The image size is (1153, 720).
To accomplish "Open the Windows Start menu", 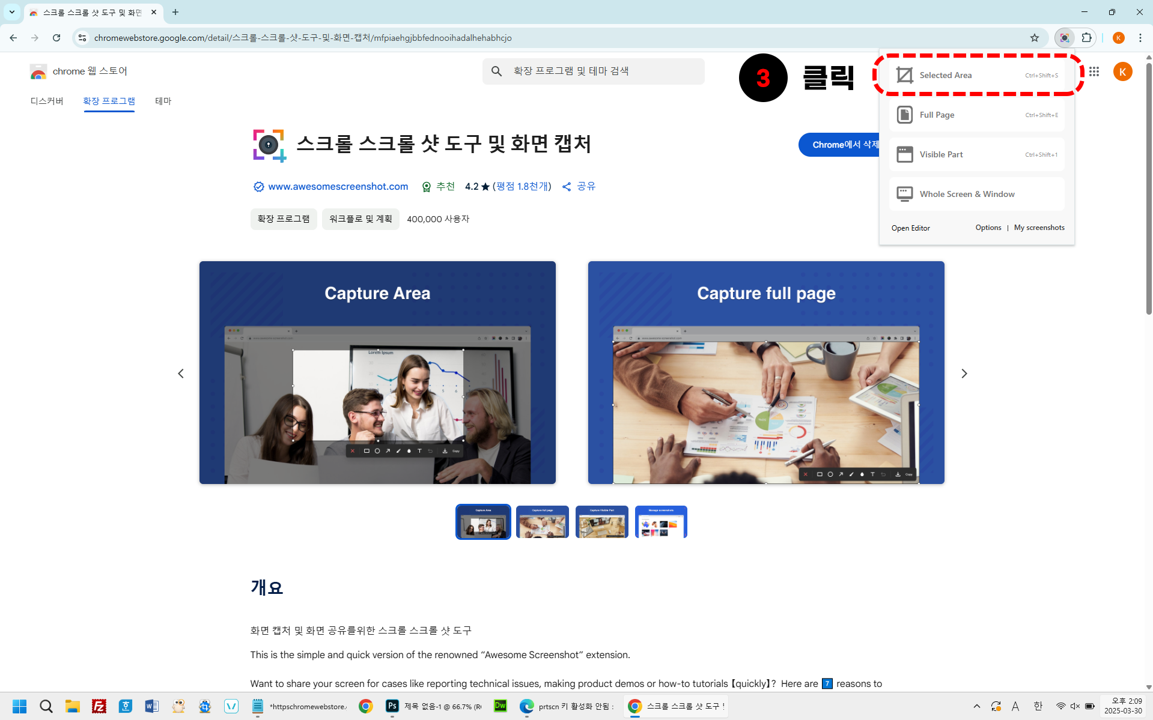I will (19, 706).
